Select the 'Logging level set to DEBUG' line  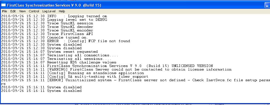tap(54, 20)
